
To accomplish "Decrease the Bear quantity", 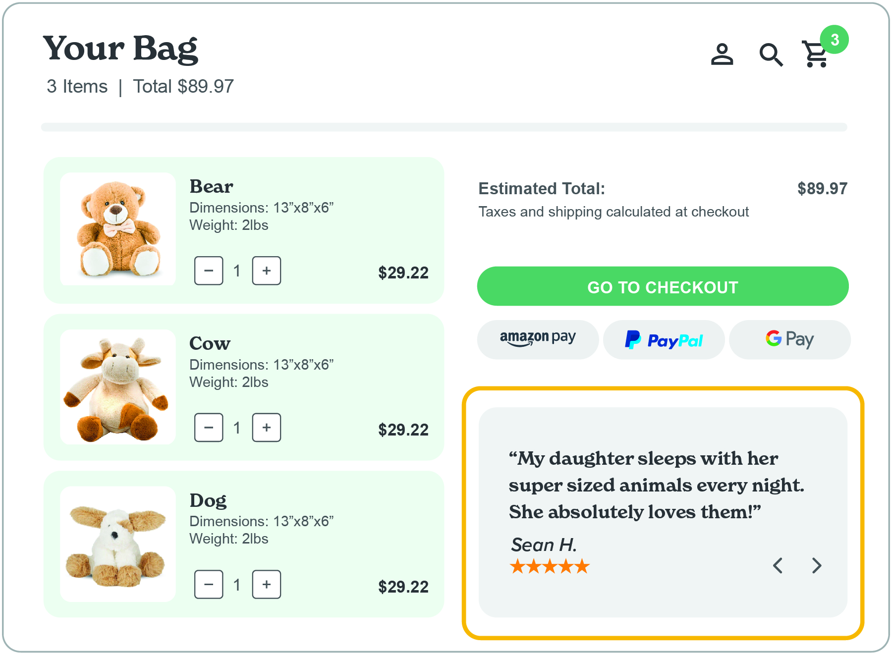I will 209,271.
